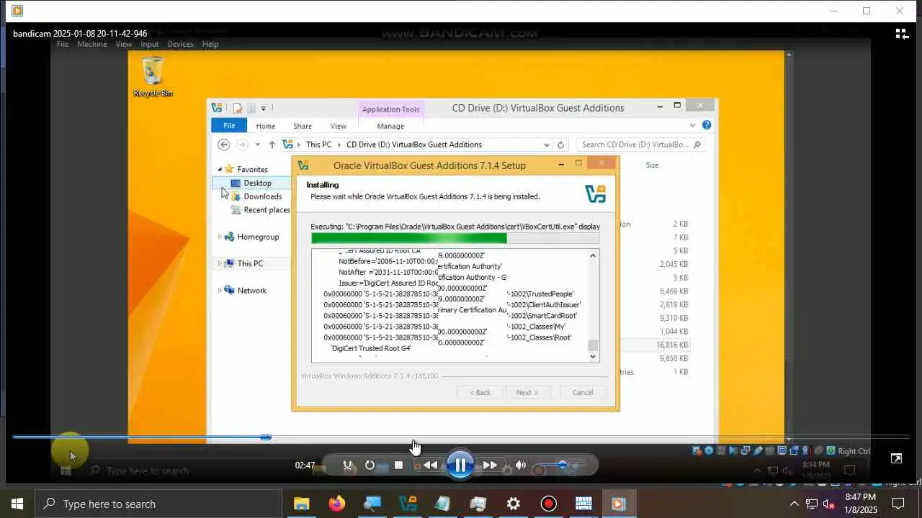The image size is (922, 518).
Task: Mute the player using the speaker icon
Action: 521,465
